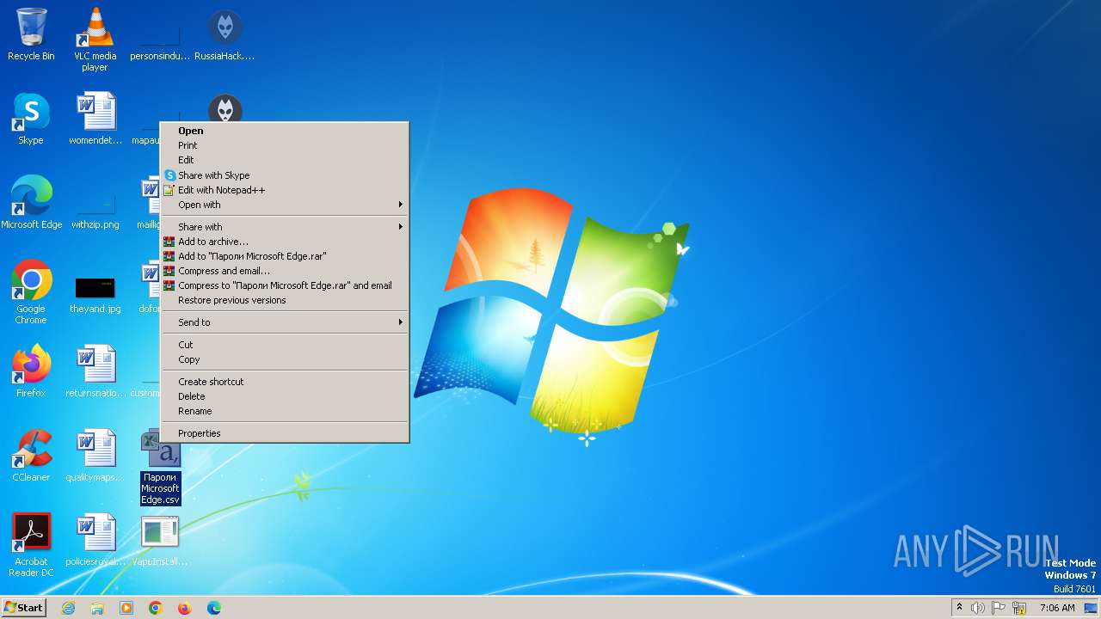Launch Chrome from the taskbar
Image resolution: width=1101 pixels, height=619 pixels.
156,608
